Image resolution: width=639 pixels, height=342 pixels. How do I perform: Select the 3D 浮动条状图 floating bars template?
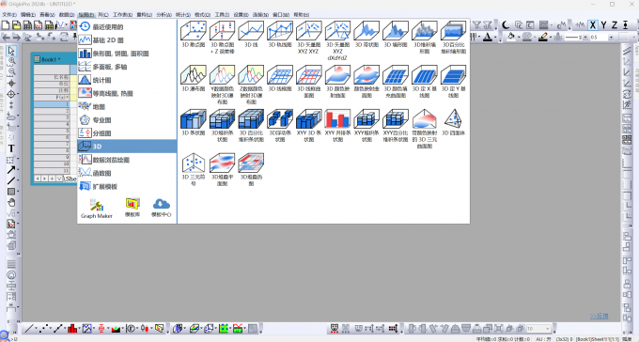(280, 126)
